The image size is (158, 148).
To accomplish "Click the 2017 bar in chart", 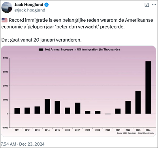I will tap(77, 108).
